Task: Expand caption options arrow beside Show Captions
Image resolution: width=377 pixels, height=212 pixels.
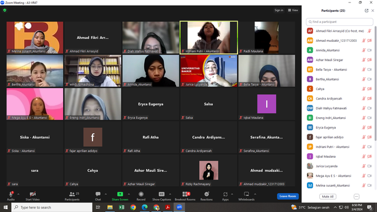Action: [170, 194]
